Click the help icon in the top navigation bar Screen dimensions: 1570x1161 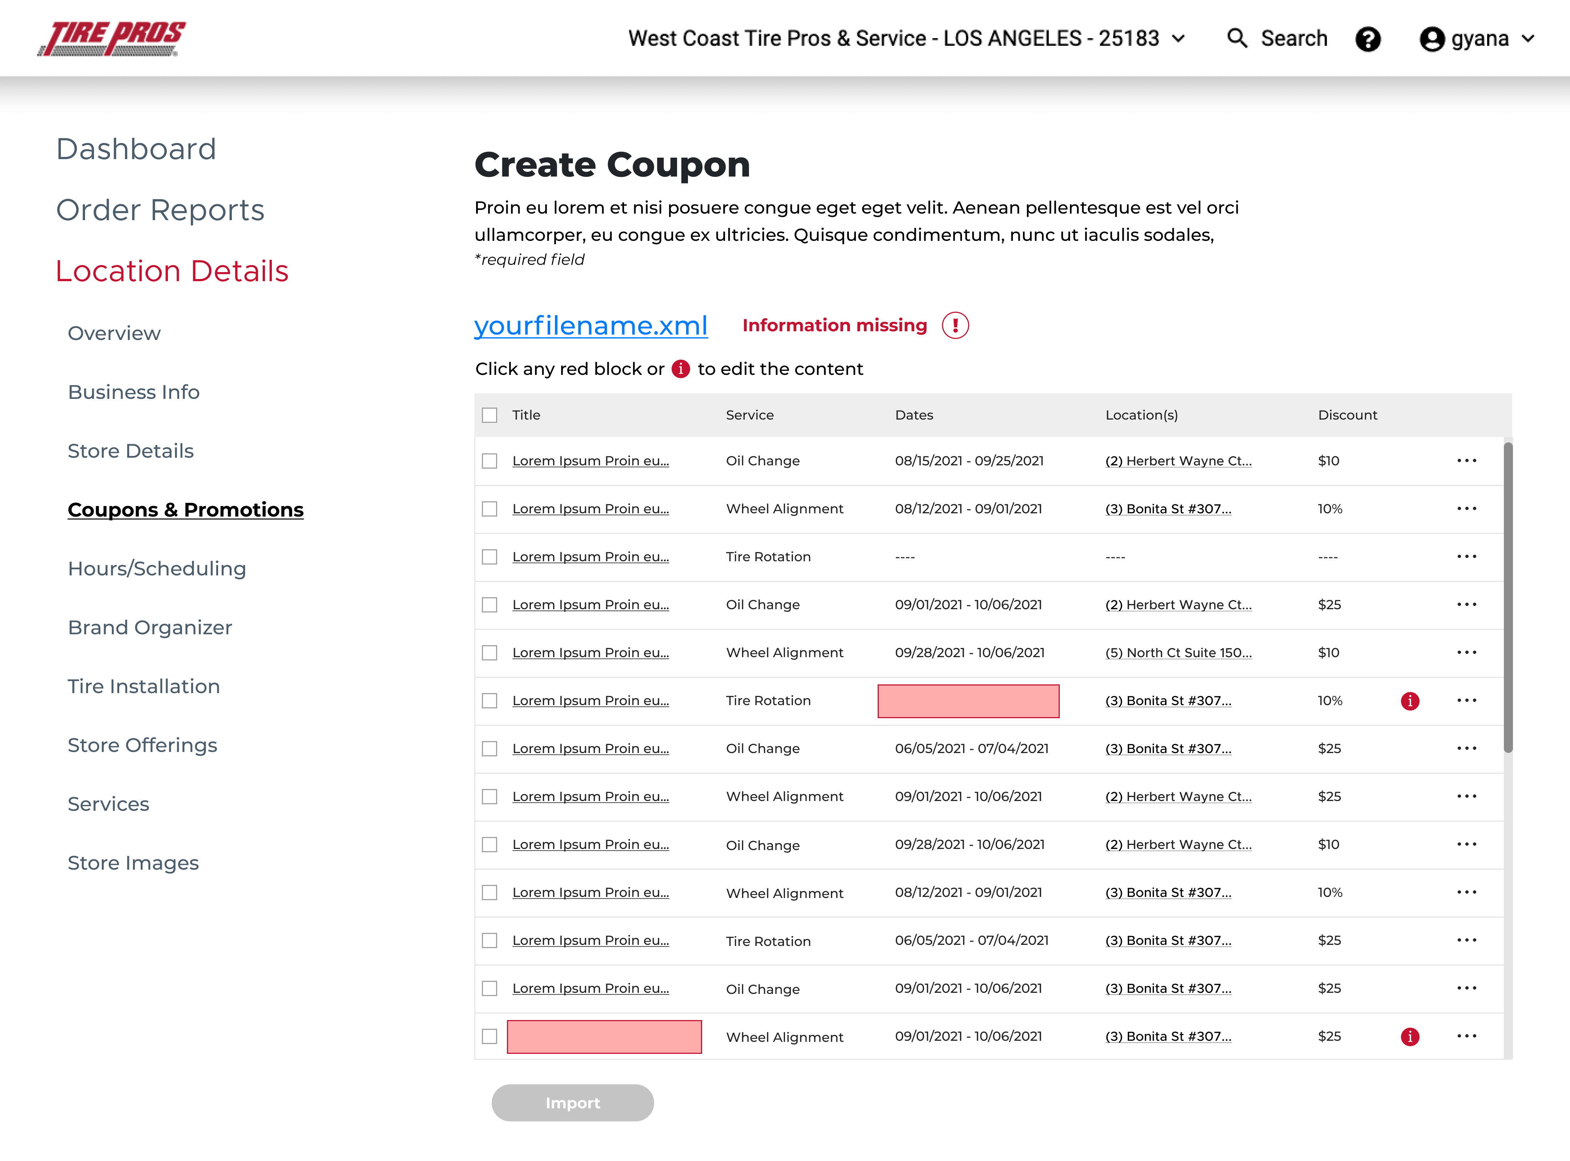(1369, 38)
